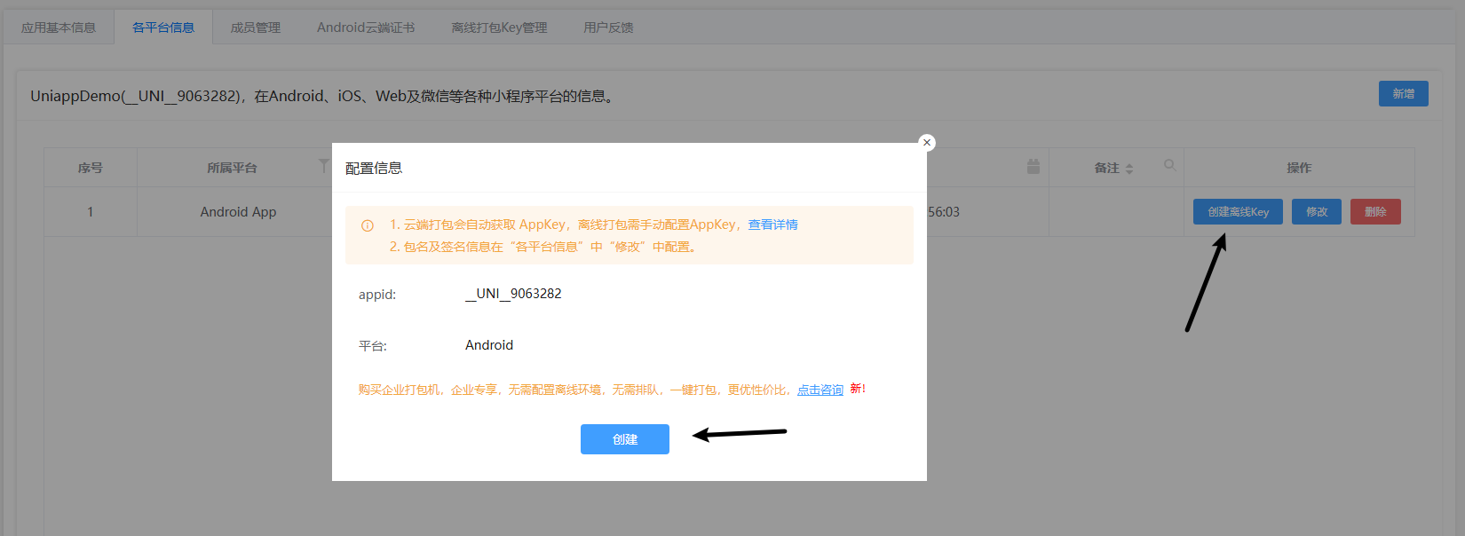Toggle sort arrows on 备注 column
1465x536 pixels.
(1129, 169)
